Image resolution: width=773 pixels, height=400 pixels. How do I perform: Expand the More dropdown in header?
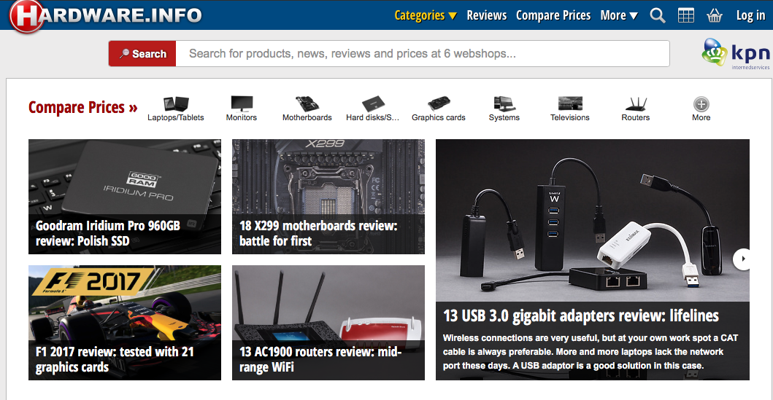pos(619,16)
